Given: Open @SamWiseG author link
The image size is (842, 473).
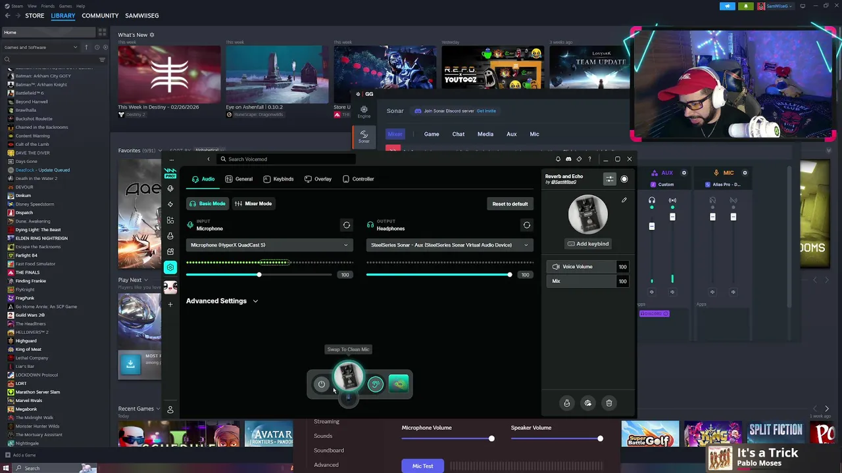Looking at the screenshot, I should [563, 182].
